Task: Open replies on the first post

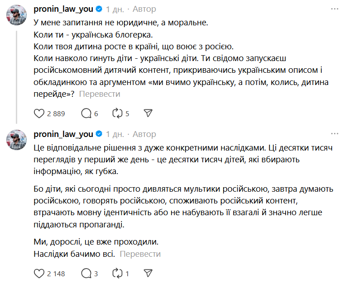Action: point(86,113)
